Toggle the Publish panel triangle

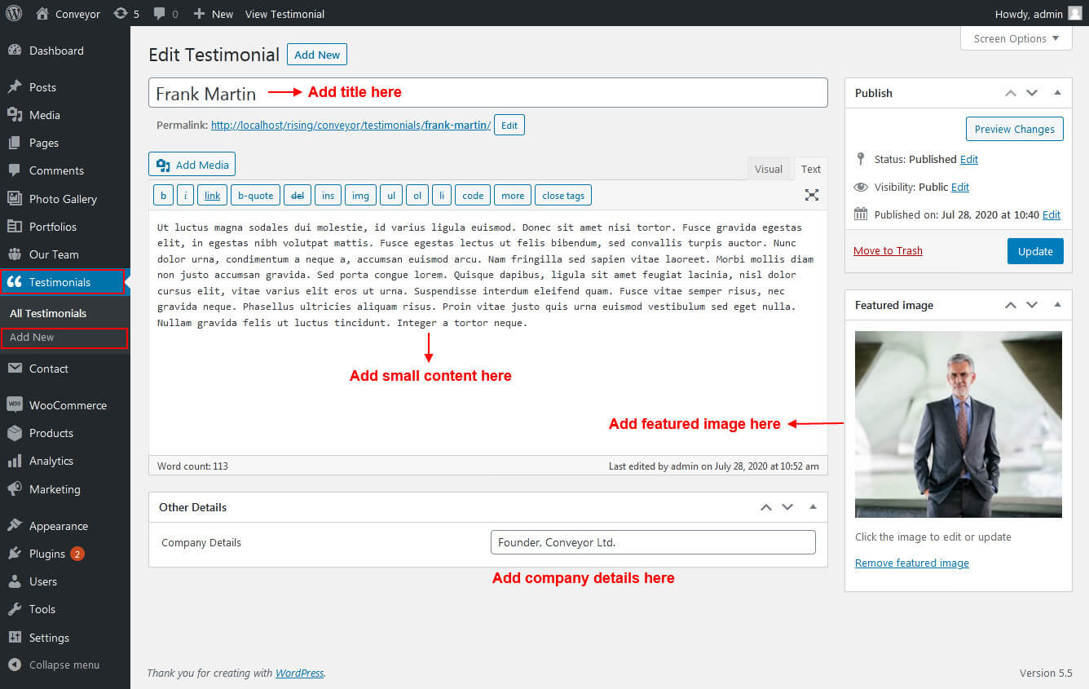point(1057,93)
